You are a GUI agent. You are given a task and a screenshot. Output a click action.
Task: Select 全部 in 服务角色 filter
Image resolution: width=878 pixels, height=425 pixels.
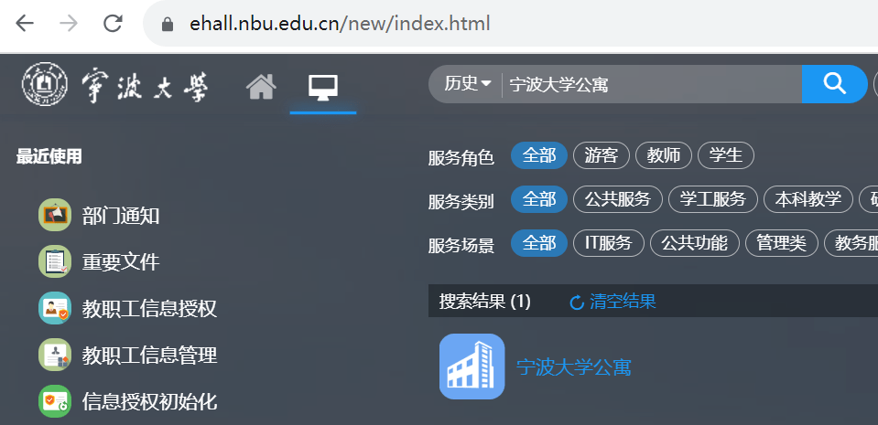(539, 155)
